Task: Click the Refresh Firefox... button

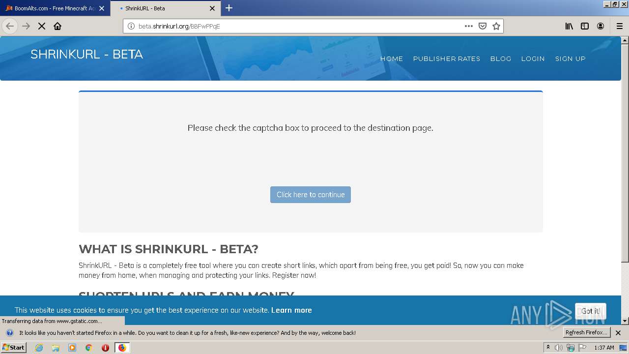Action: [x=587, y=332]
